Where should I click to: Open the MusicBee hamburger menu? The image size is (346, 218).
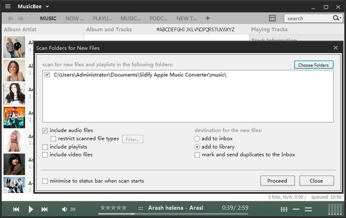click(8, 6)
